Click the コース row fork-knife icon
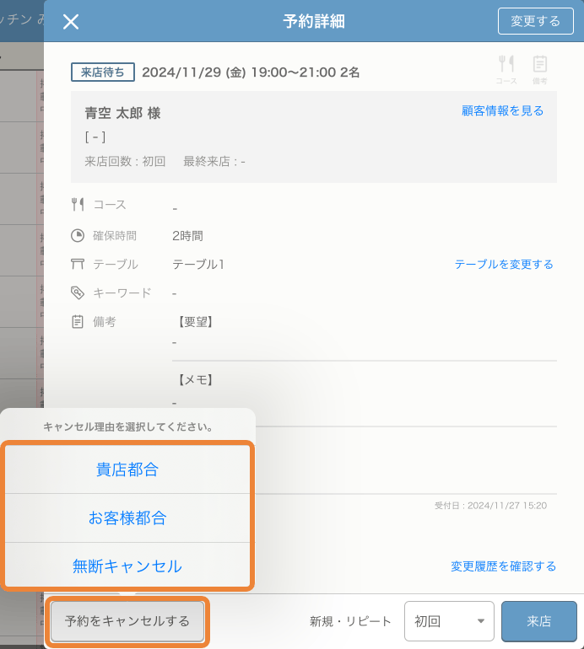Viewport: 584px width, 649px height. click(78, 204)
